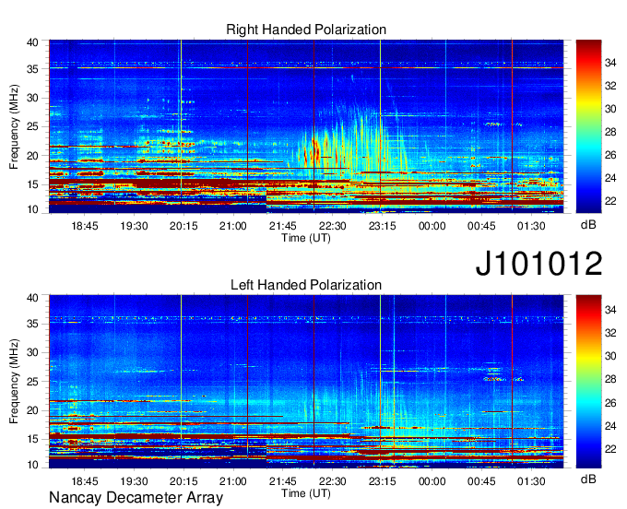
Task: Click the Nancay Decameter Array caption
Action: [136, 498]
